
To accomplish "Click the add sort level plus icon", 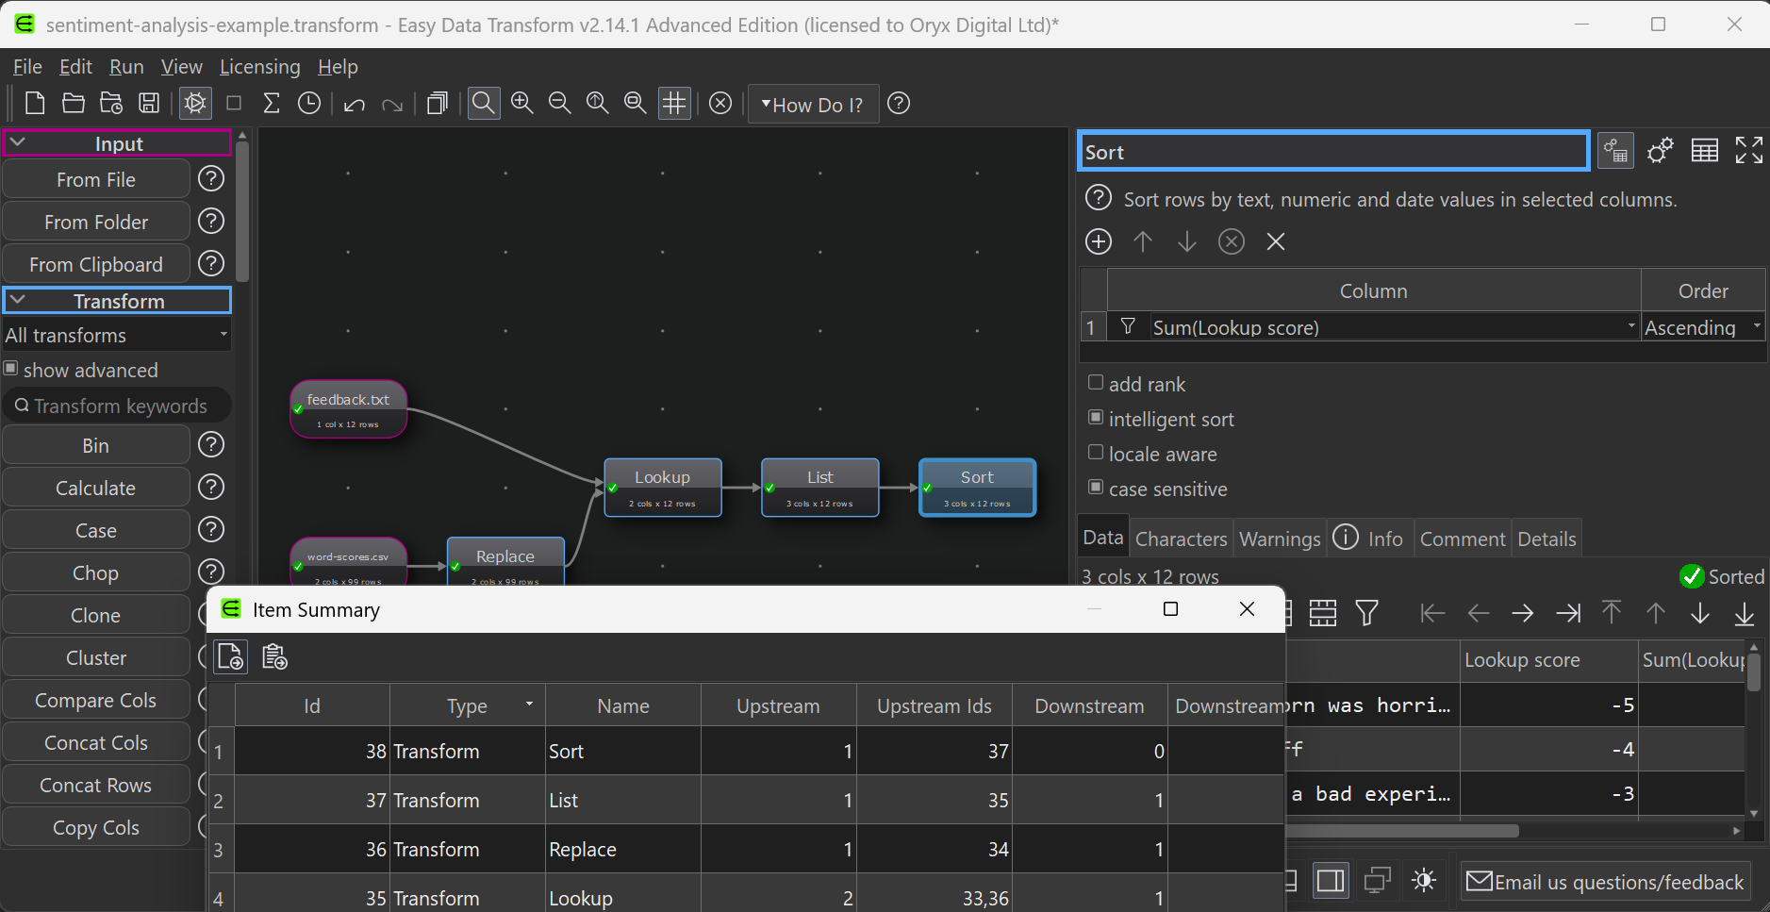I will (1099, 241).
